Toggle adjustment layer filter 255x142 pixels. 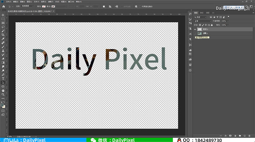click(x=214, y=17)
